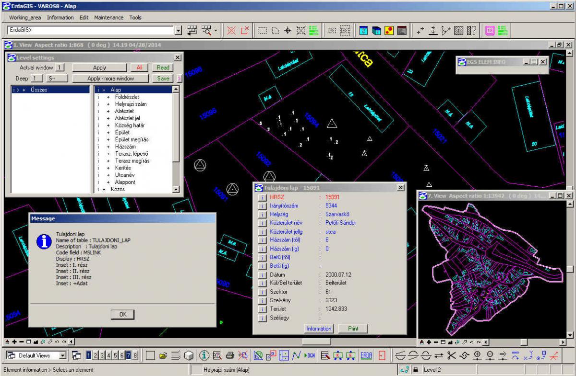
Task: Toggle view number 4 button
Action: [109, 355]
